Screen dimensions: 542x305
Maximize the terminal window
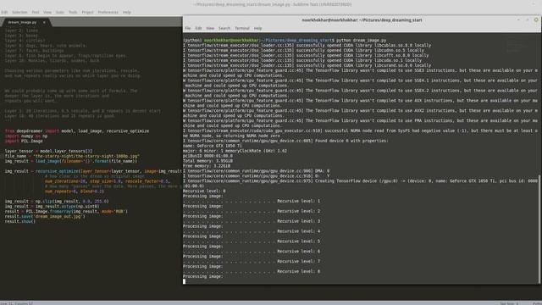coord(528,20)
